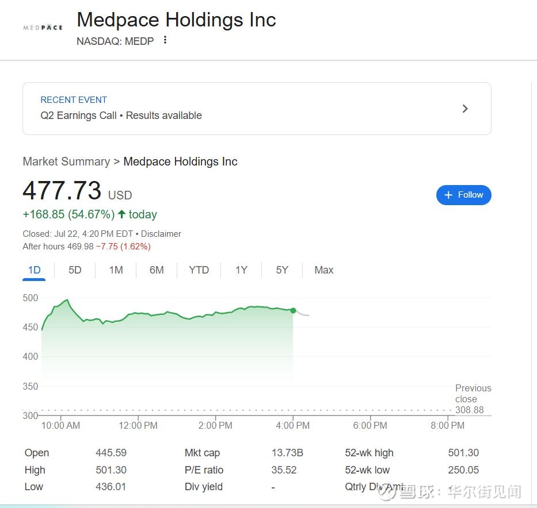Click the Follow button
This screenshot has width=537, height=508.
464,195
